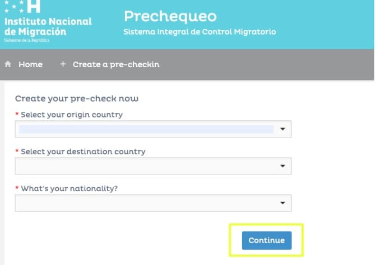This screenshot has height=265, width=376.
Task: Click the house icon beside Home
Action: click(x=8, y=64)
